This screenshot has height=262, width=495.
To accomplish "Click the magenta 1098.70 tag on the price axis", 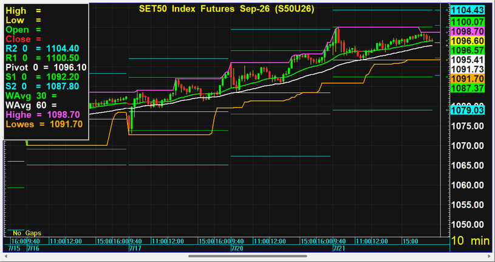I will click(468, 31).
